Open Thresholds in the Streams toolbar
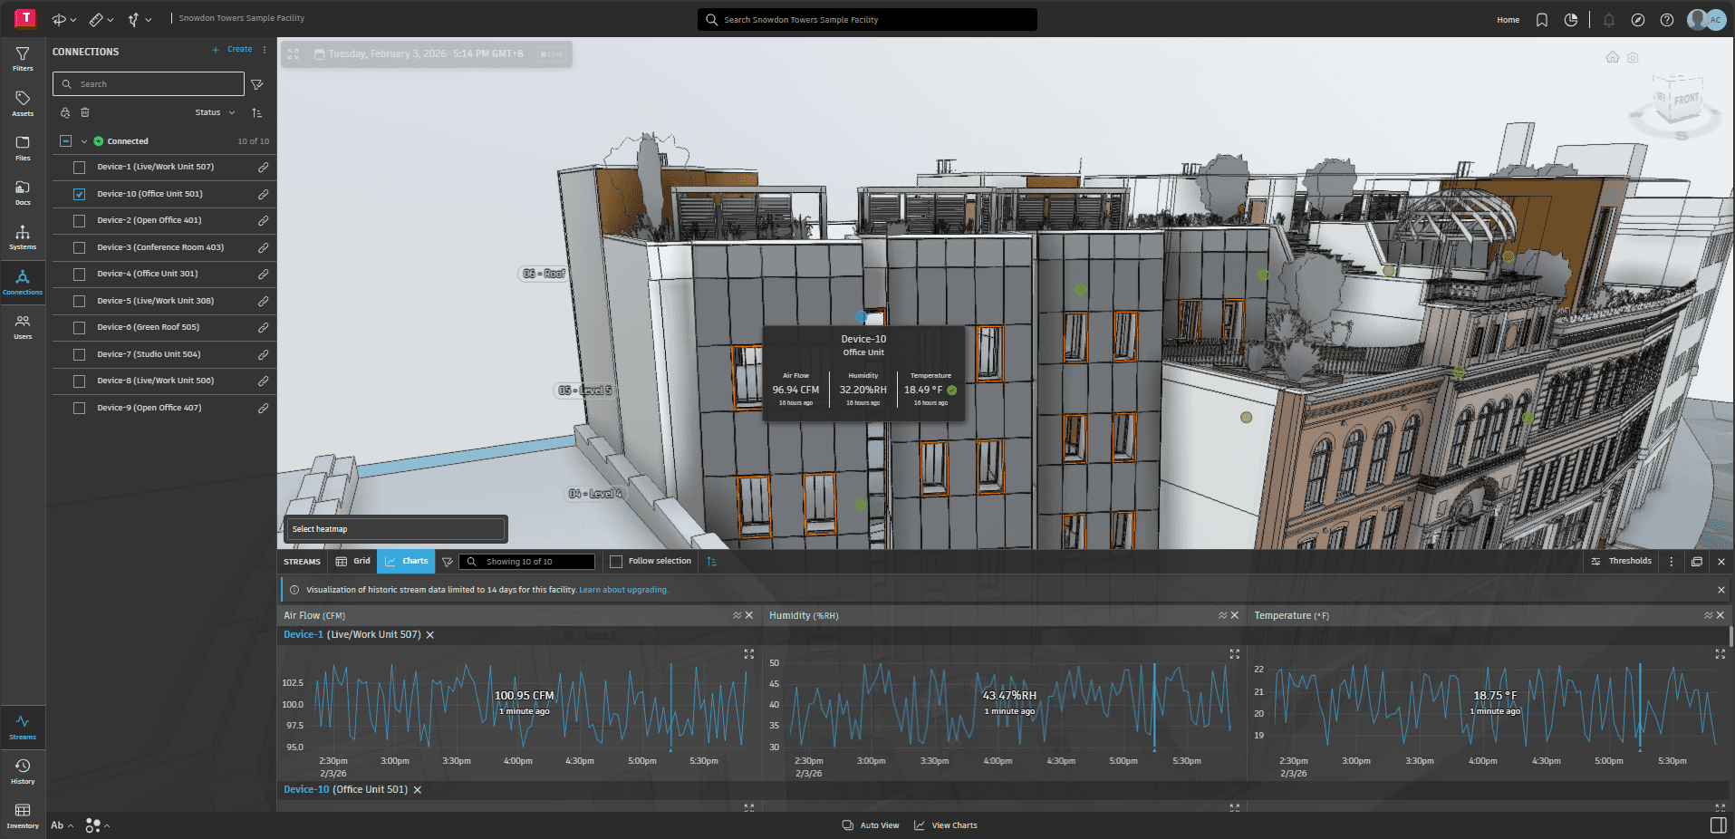1735x839 pixels. 1621,561
